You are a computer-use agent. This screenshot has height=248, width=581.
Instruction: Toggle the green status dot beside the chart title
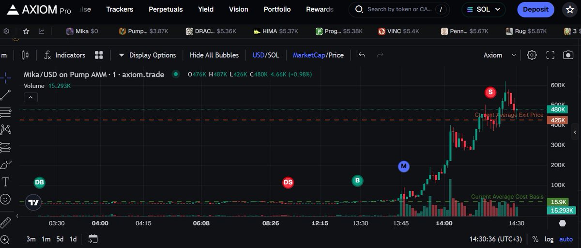point(176,75)
